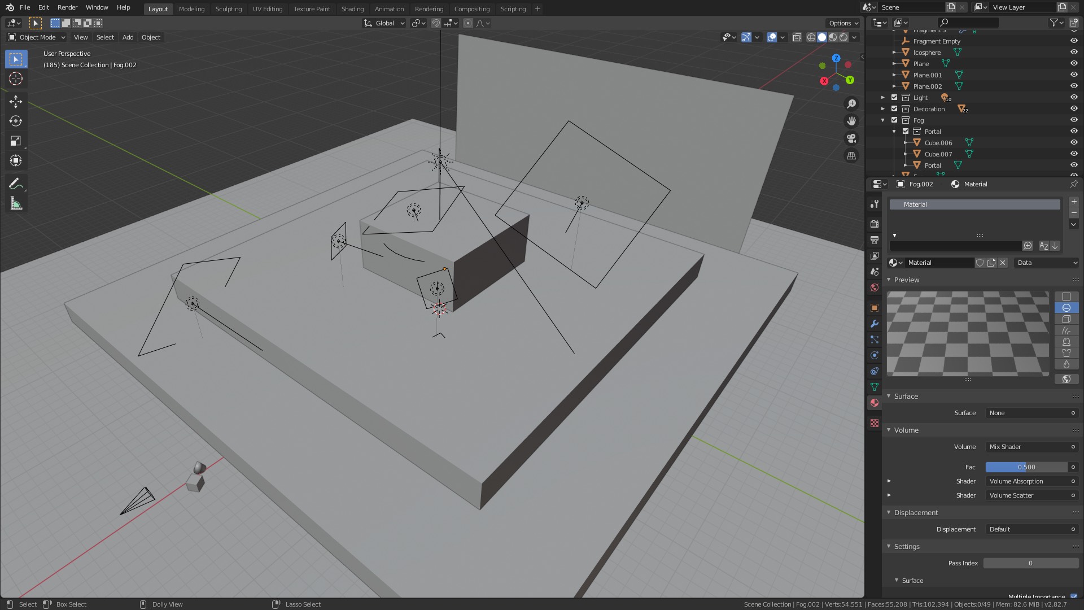The height and width of the screenshot is (610, 1084).
Task: Switch orthographic/perspective grid icon
Action: pyautogui.click(x=851, y=155)
